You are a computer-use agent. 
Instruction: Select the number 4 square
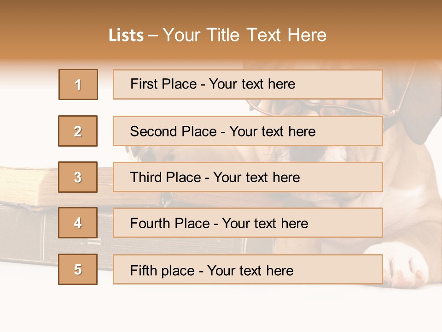coord(78,223)
